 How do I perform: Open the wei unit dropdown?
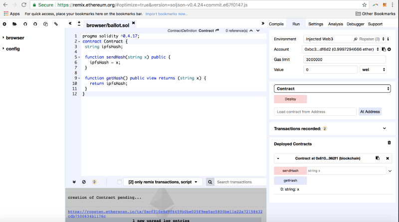(373, 70)
